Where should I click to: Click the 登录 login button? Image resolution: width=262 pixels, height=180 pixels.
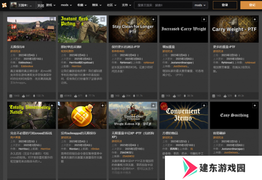pyautogui.click(x=225, y=5)
